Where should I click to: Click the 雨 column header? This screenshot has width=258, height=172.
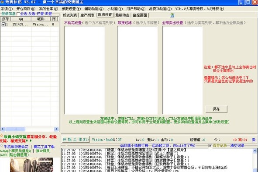[55, 19]
